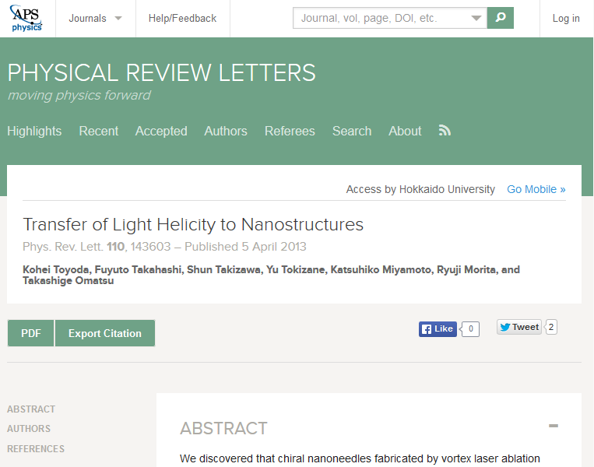Click the green search magnifier button

point(500,18)
